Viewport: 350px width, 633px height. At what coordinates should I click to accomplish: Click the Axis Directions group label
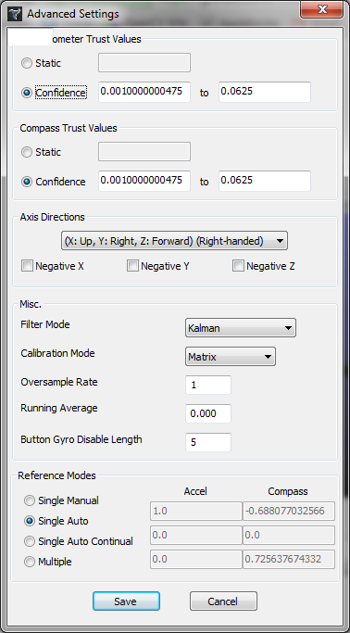pos(53,217)
